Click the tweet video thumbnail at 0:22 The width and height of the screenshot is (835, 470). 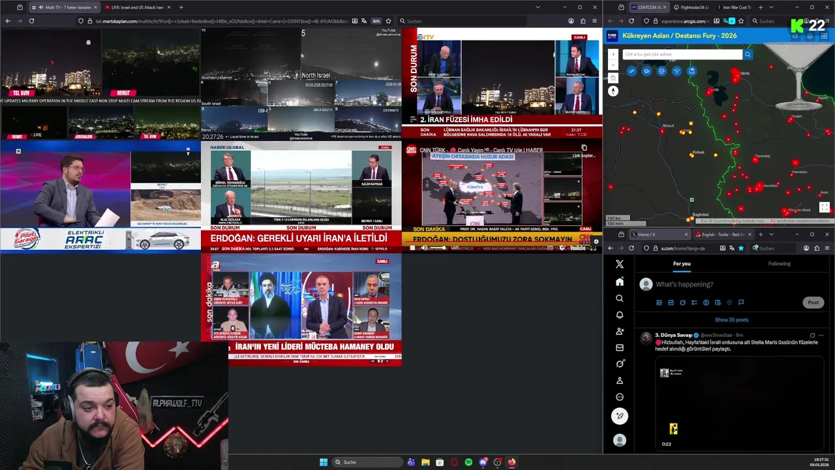739,405
